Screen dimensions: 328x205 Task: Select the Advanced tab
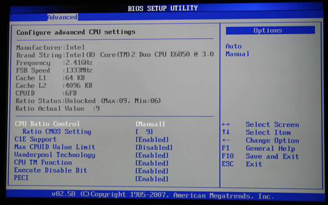pyautogui.click(x=63, y=17)
